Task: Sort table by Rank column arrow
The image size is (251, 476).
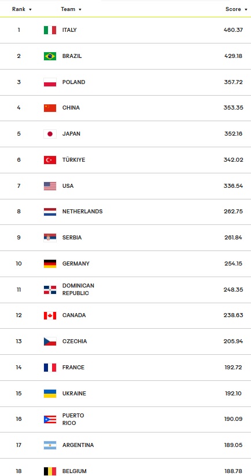Action: click(x=30, y=10)
